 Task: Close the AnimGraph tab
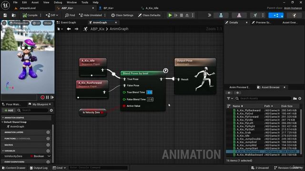coord(116,22)
